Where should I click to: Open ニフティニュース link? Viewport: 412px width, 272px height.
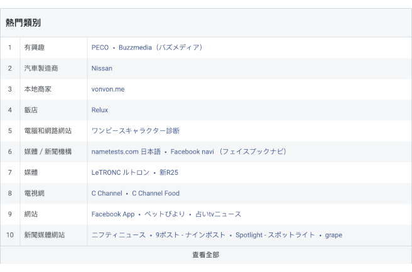pos(119,235)
